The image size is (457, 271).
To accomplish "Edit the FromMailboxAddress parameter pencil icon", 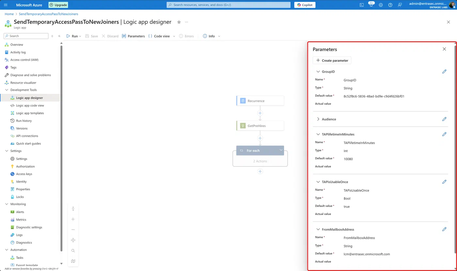I will pyautogui.click(x=444, y=229).
